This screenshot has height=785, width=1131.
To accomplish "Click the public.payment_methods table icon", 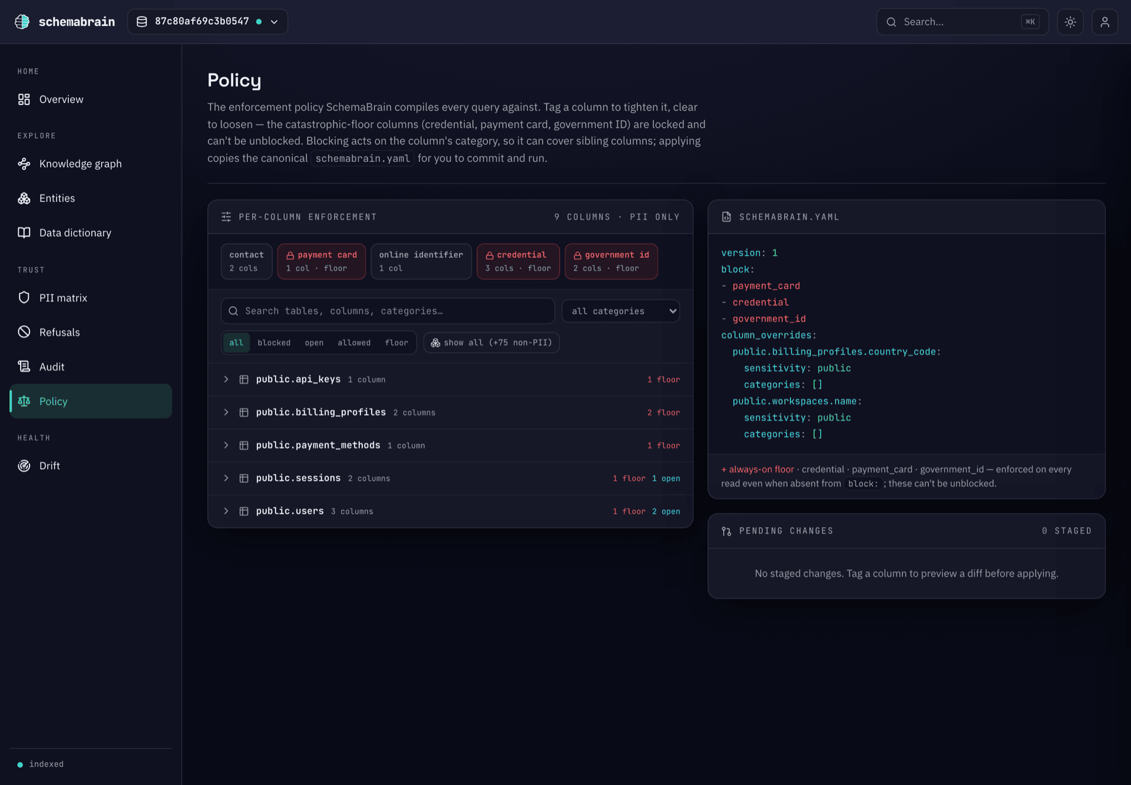I will [x=244, y=446].
